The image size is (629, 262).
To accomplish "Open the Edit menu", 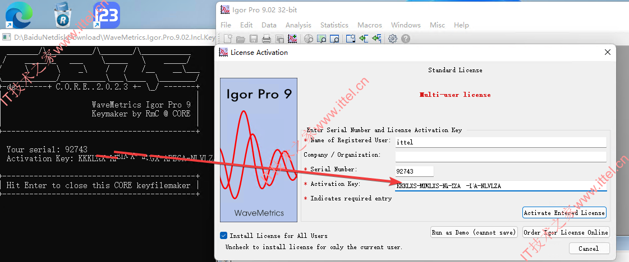I will coord(246,25).
